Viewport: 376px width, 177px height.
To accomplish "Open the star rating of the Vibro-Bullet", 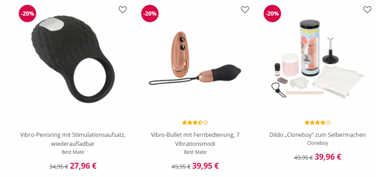I will [x=195, y=123].
